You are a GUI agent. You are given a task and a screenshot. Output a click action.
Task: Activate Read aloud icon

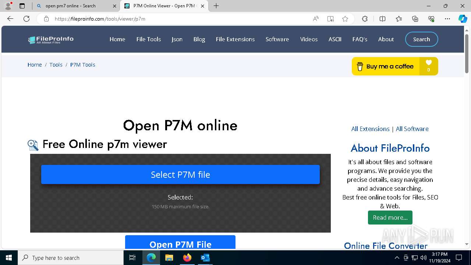coord(316,19)
